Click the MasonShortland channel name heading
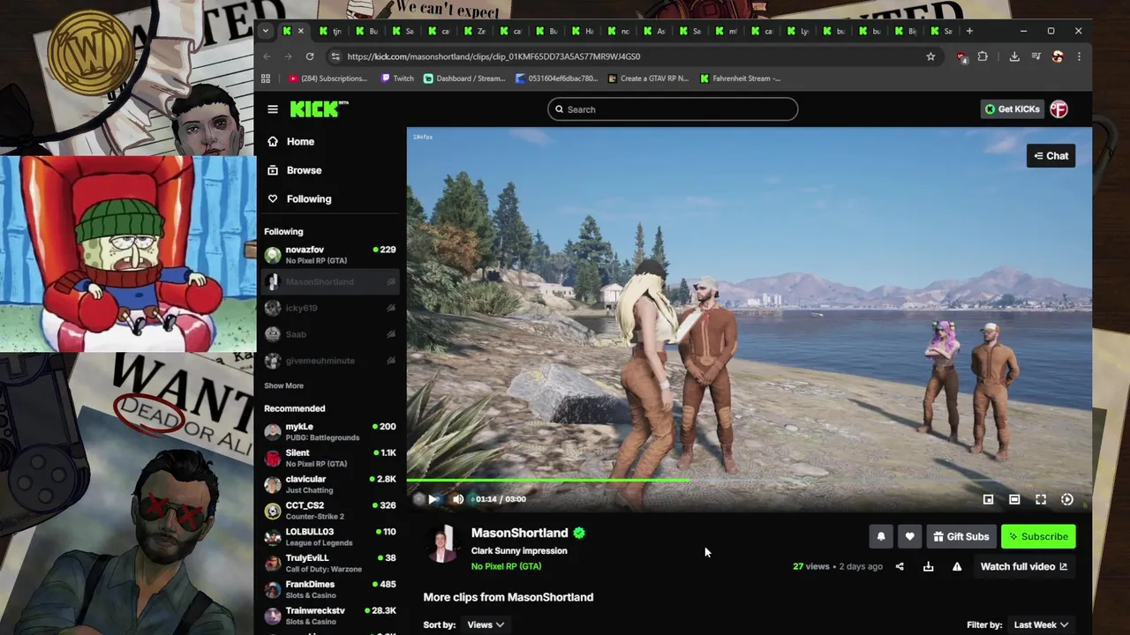Image resolution: width=1130 pixels, height=635 pixels. pos(519,533)
